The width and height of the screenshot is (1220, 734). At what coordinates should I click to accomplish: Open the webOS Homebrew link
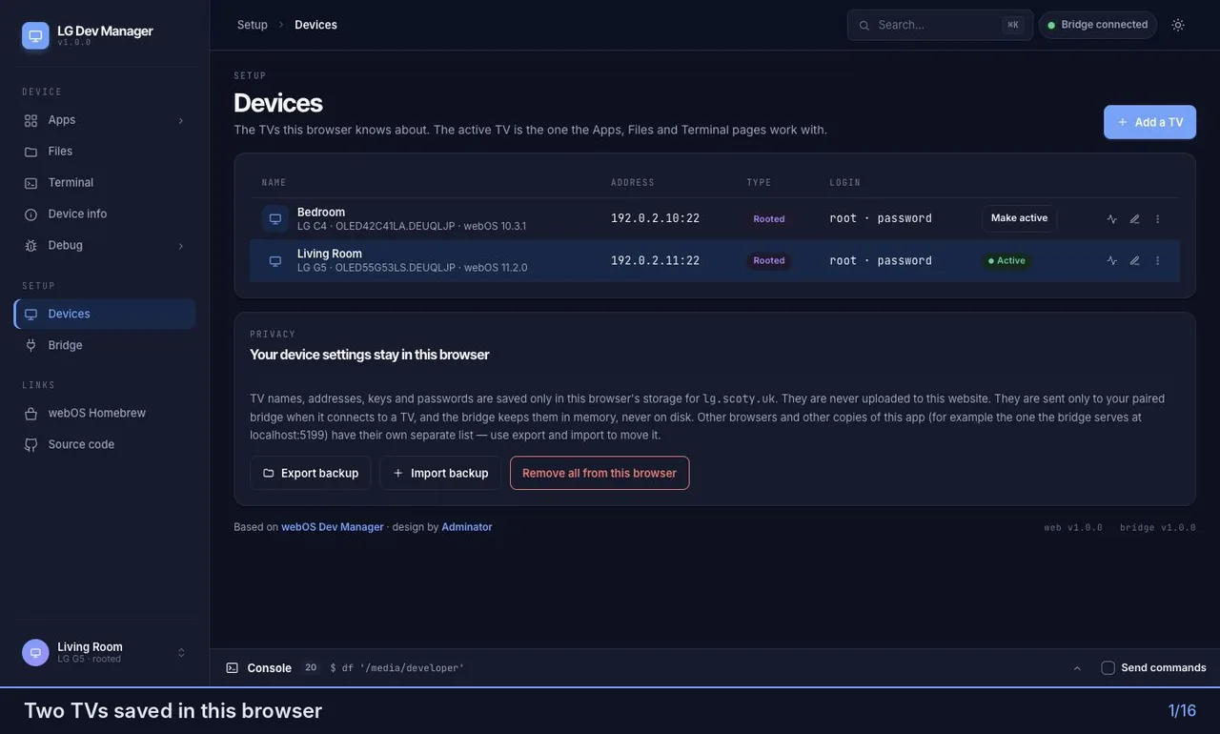[105, 413]
